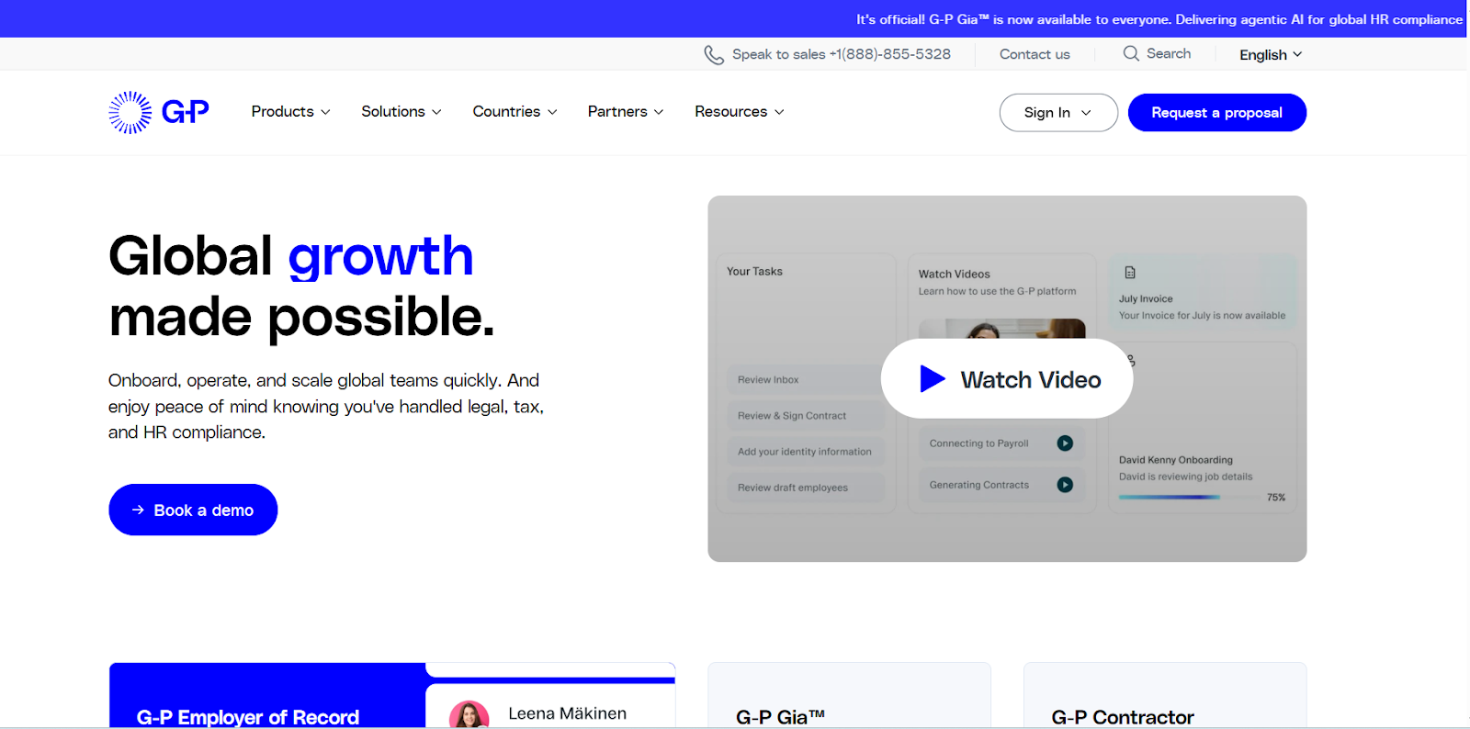This screenshot has width=1470, height=729.
Task: Click the phone icon beside Speak to sales
Action: click(x=714, y=55)
